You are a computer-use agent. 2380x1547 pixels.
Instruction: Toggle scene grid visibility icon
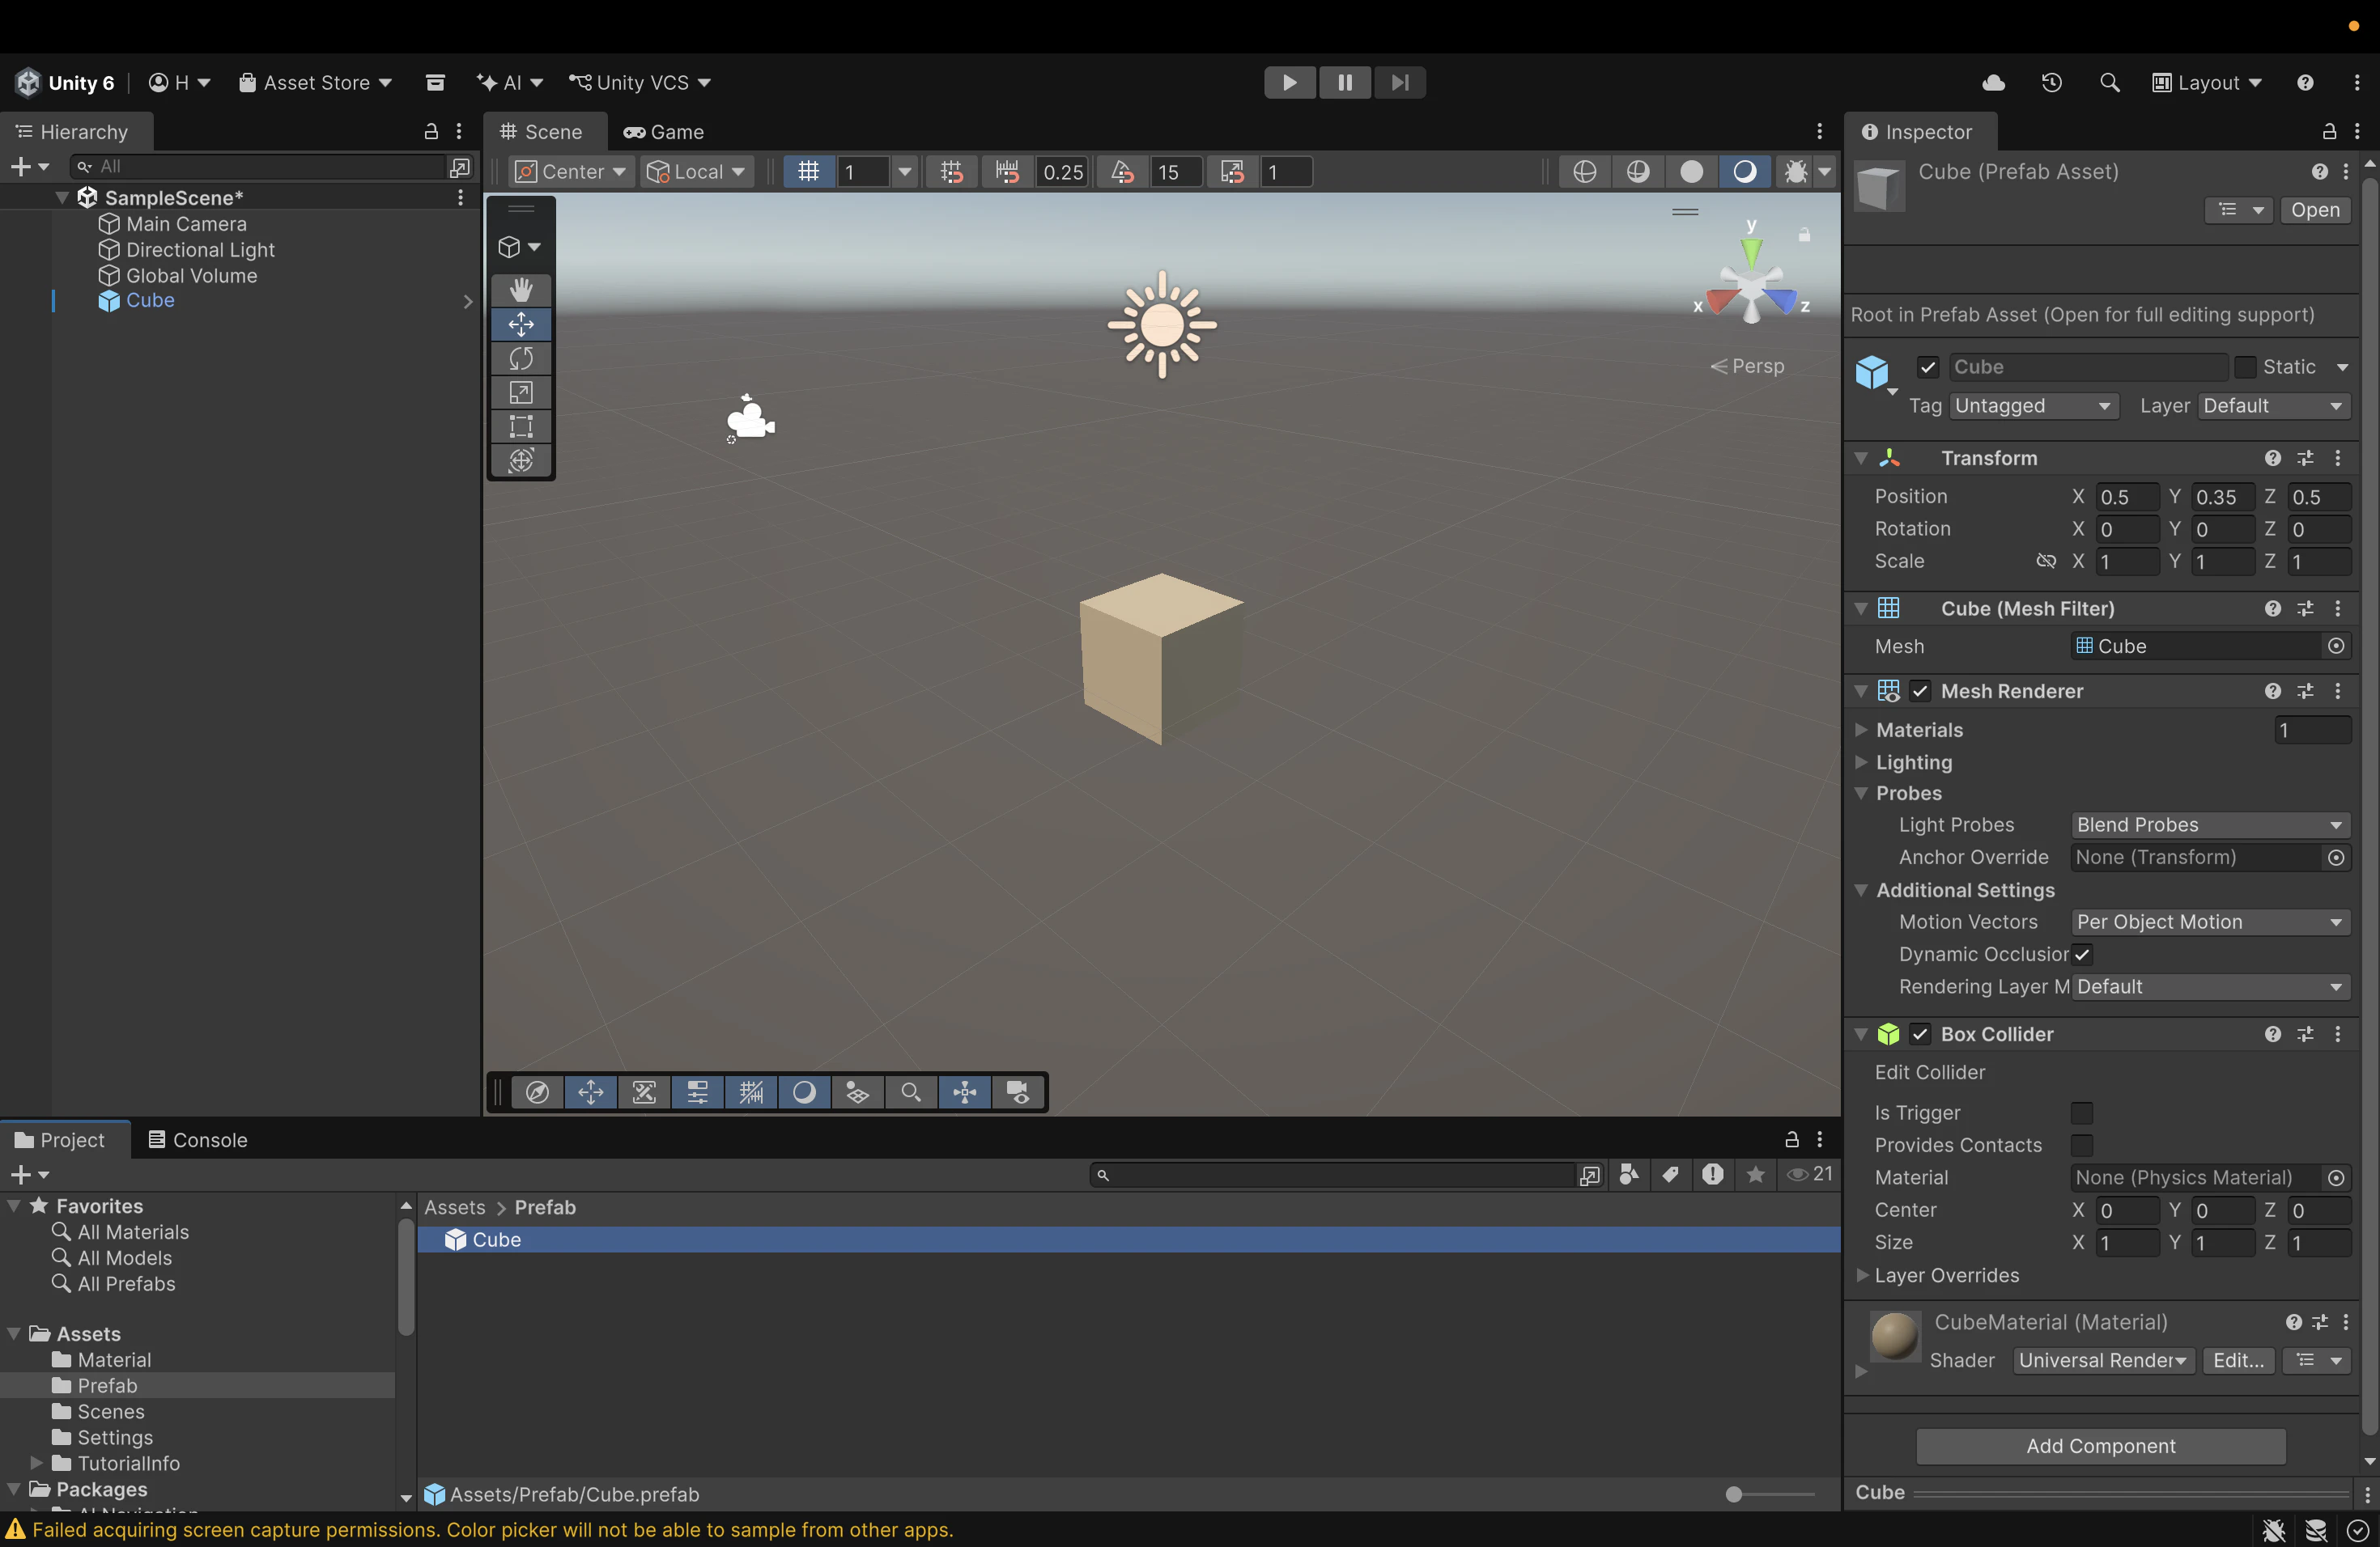[808, 172]
